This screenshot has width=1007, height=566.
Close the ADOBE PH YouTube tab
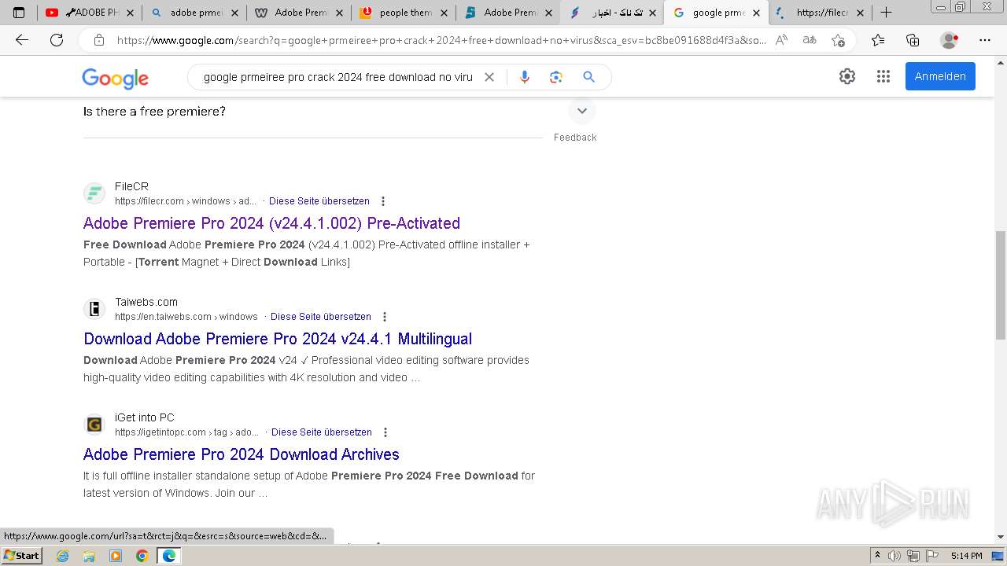130,13
